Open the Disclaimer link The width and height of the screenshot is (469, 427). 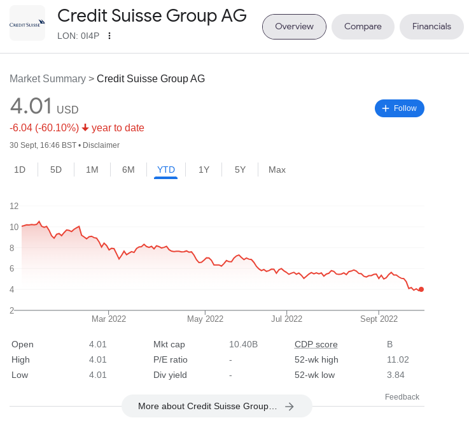tap(101, 145)
